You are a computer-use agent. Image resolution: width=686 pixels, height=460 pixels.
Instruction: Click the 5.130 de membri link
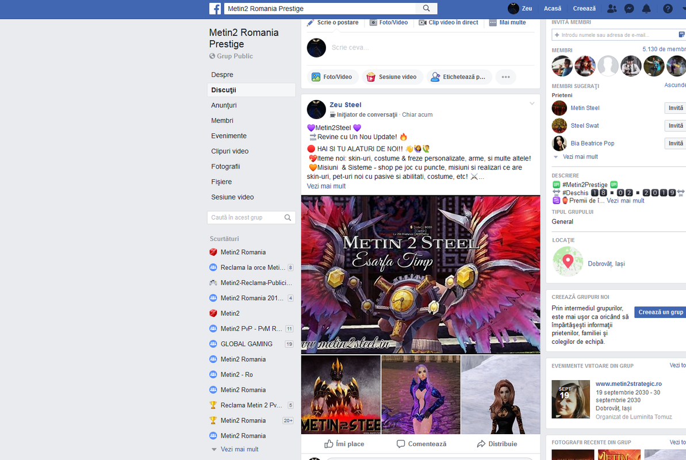[664, 49]
